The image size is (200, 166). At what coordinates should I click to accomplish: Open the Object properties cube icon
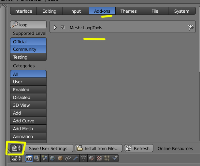coord(60,158)
